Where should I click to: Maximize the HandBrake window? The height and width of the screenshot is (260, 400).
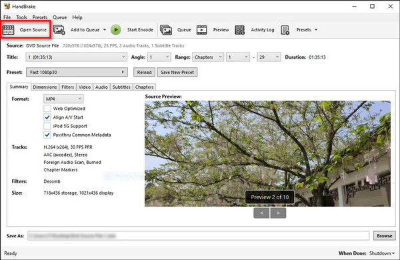tap(372, 7)
